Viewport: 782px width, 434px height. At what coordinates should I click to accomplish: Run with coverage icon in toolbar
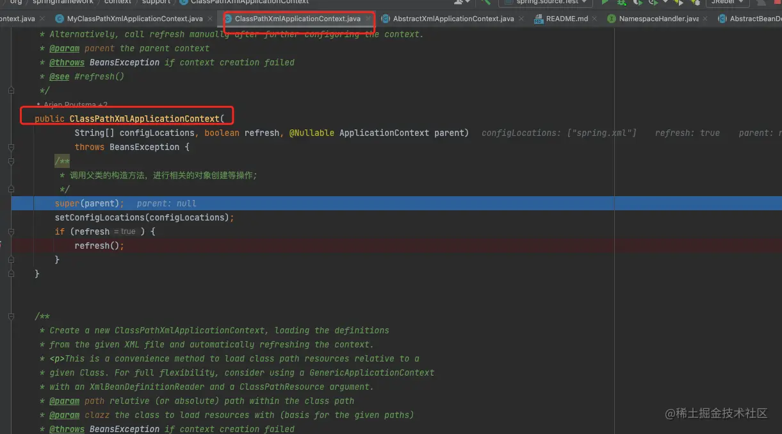tap(638, 3)
